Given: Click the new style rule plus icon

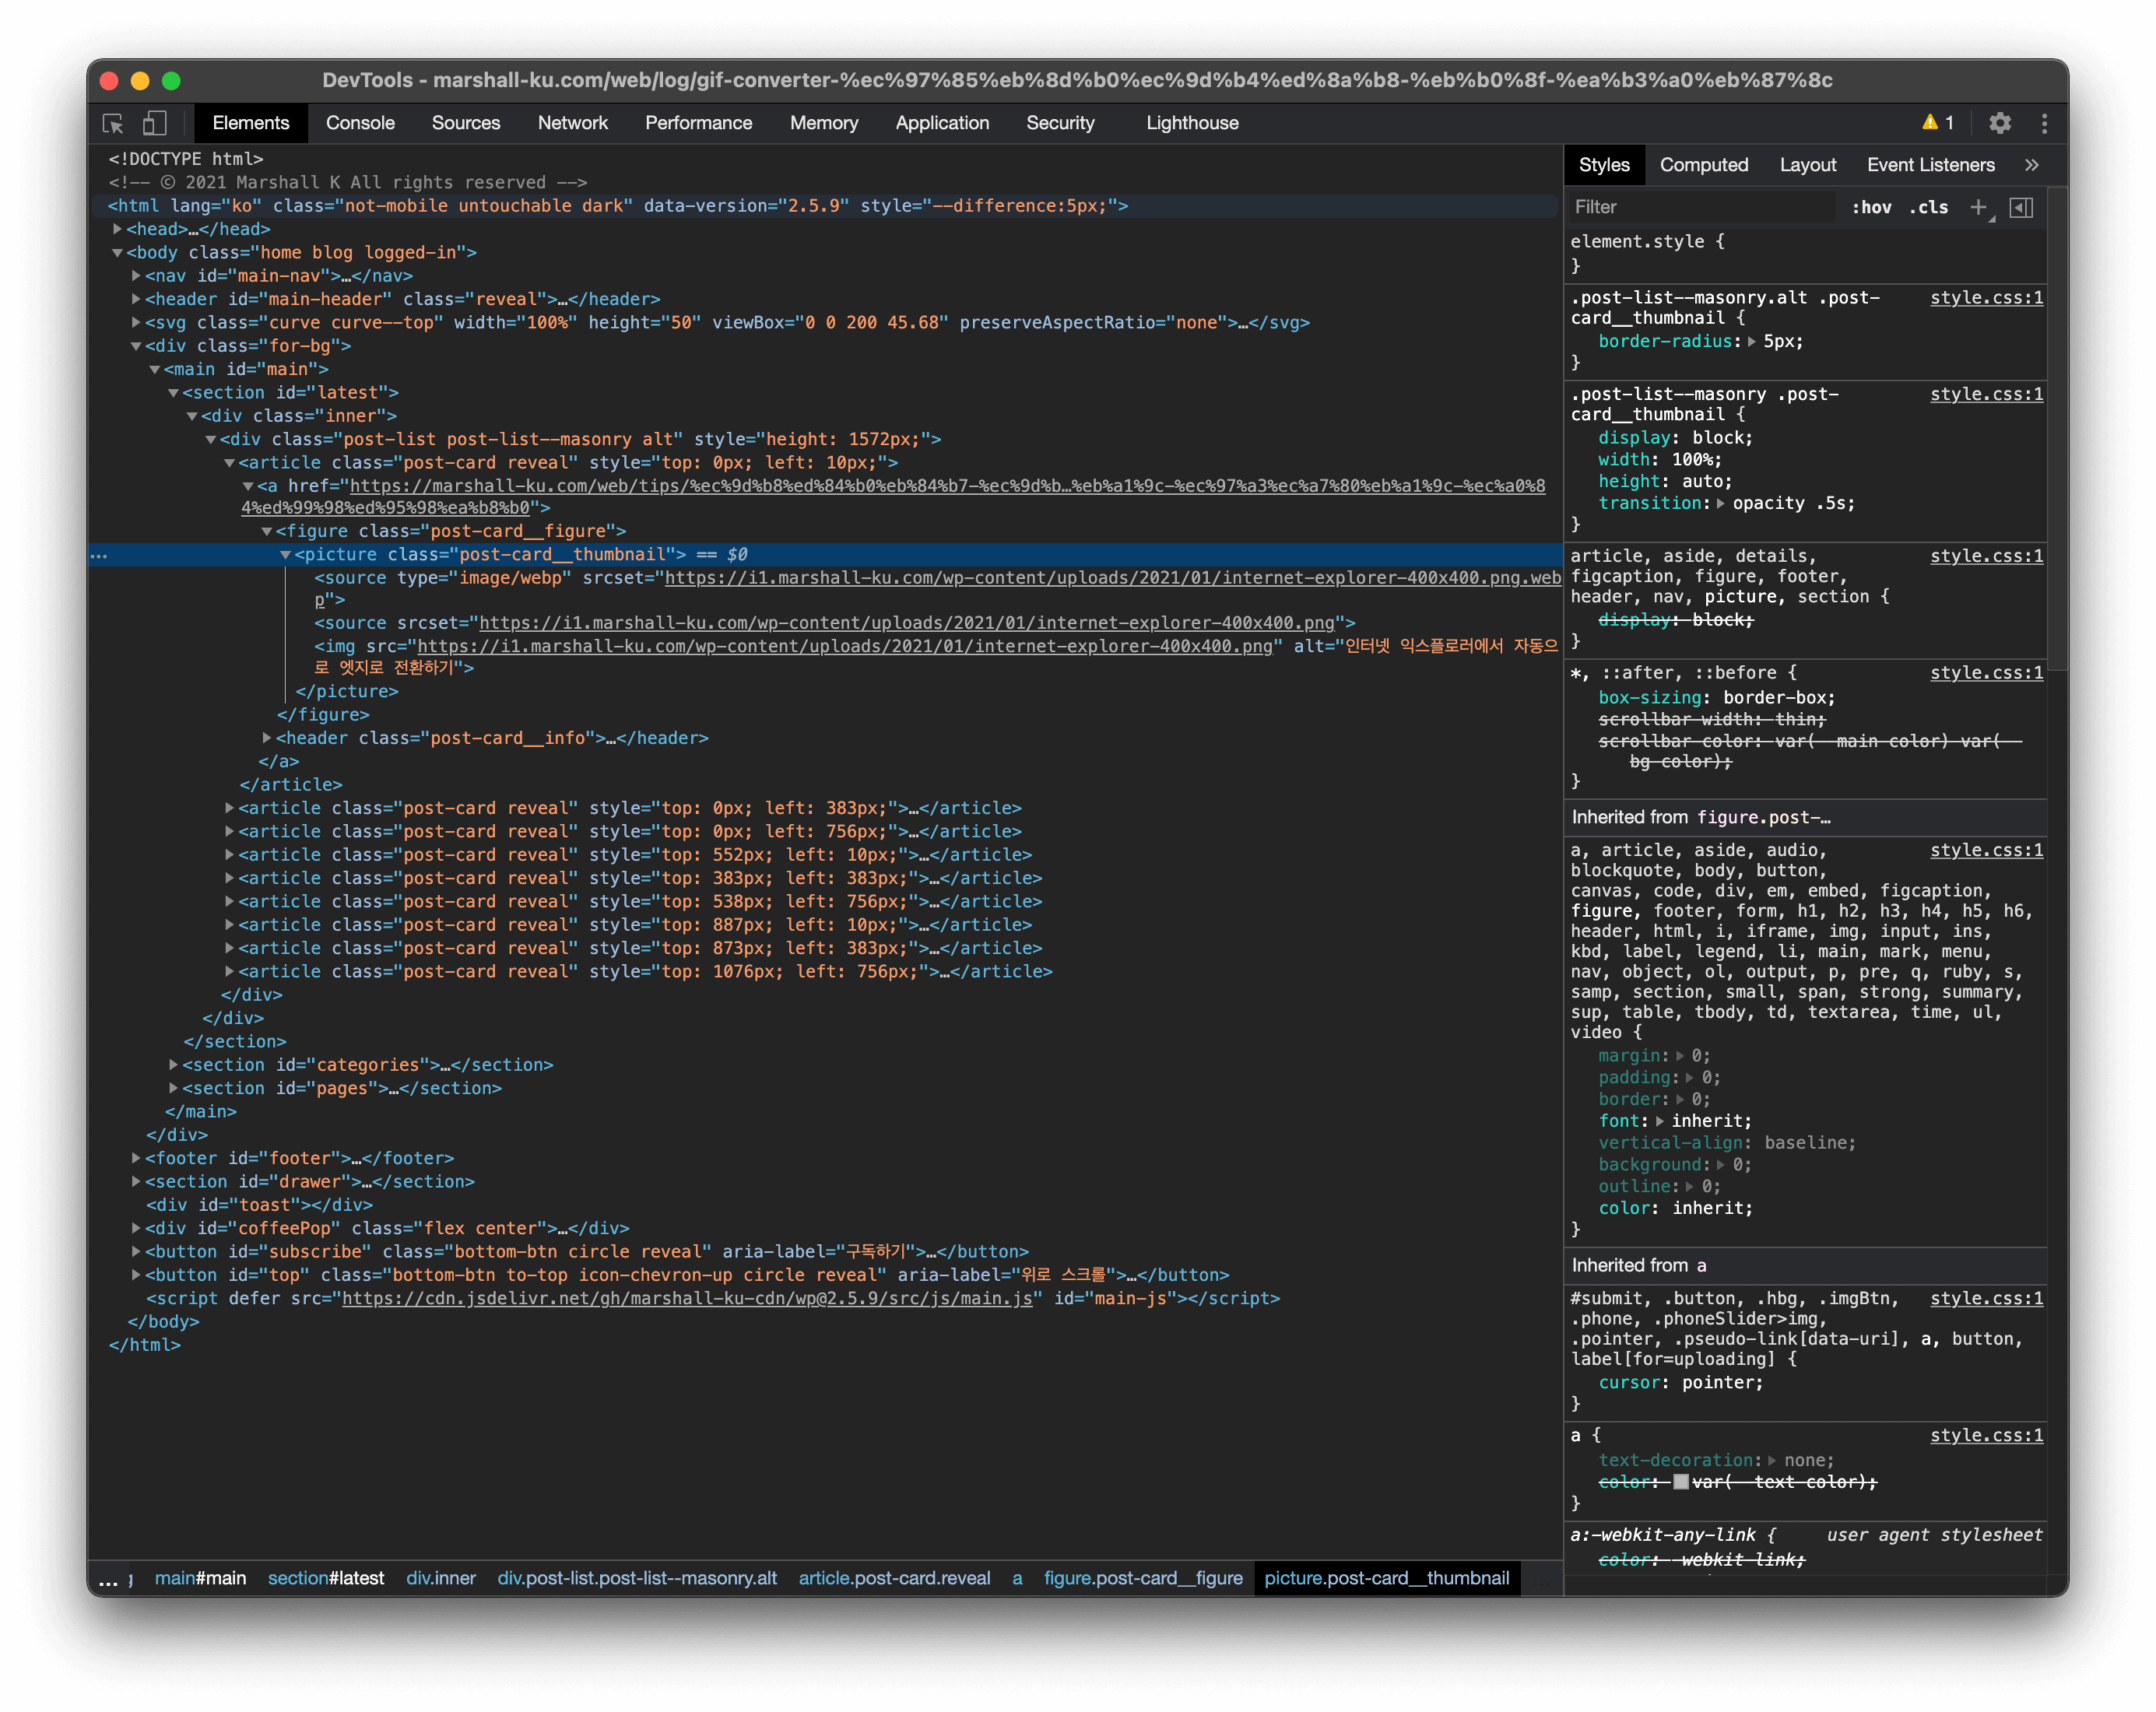Looking at the screenshot, I should pos(1978,207).
